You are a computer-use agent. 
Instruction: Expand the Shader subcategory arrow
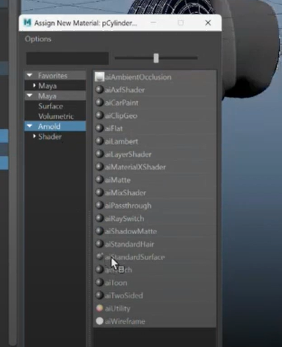(34, 136)
